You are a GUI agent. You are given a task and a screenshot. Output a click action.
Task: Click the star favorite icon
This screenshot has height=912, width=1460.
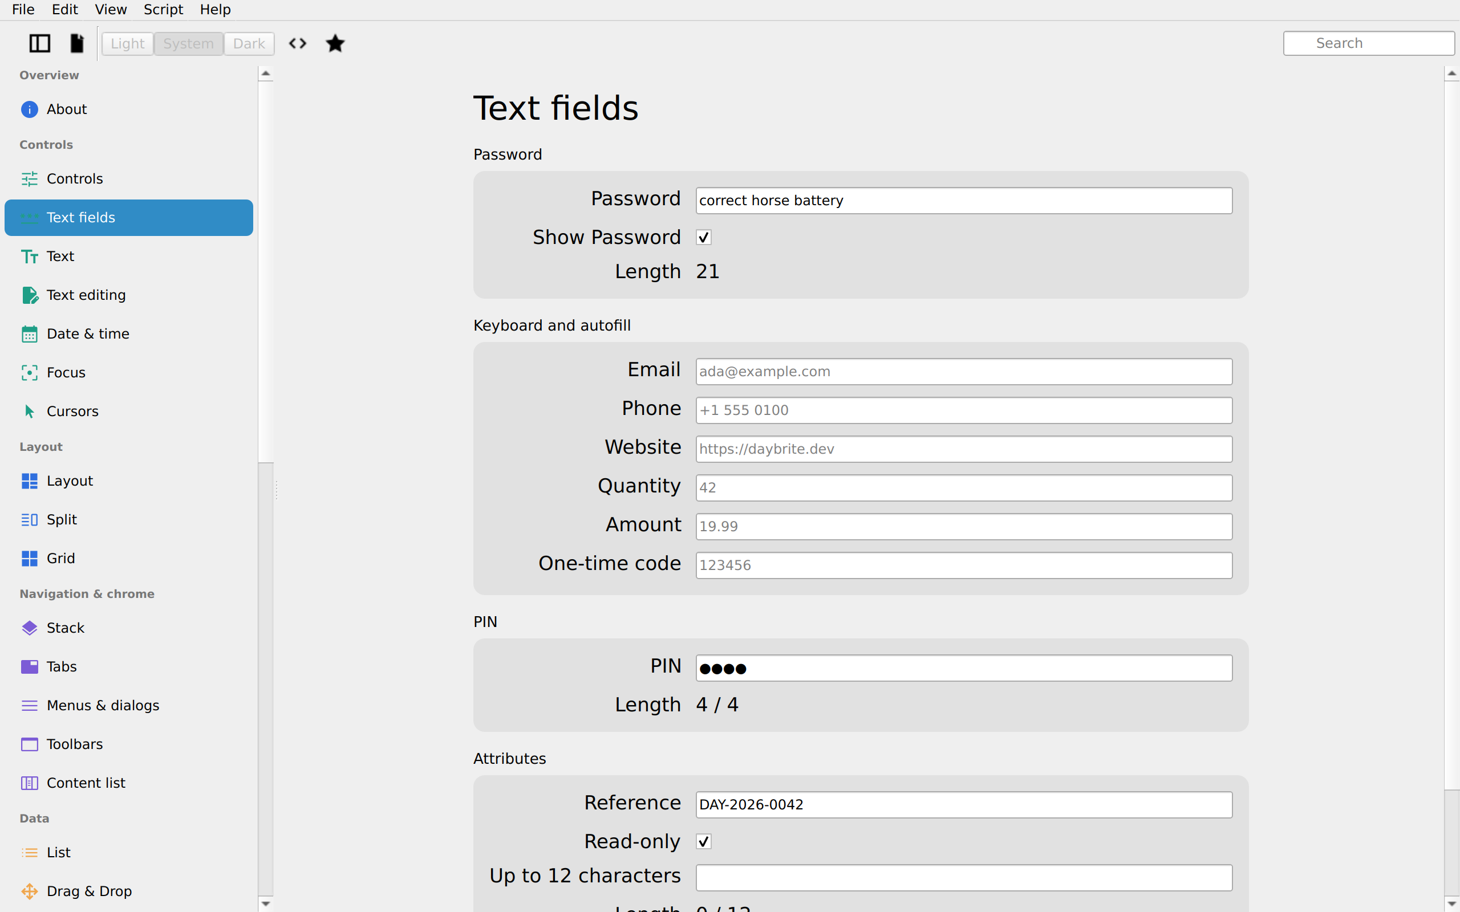click(x=335, y=43)
